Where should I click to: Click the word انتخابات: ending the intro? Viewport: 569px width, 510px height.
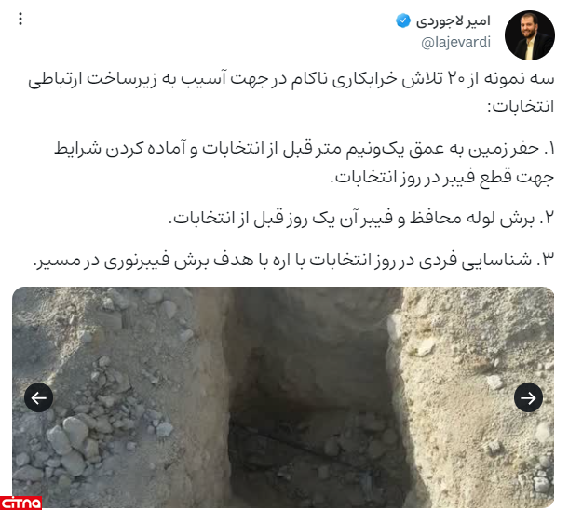[x=521, y=107]
